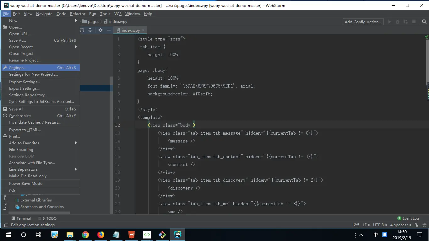Launch Chrome from the taskbar

point(85,235)
